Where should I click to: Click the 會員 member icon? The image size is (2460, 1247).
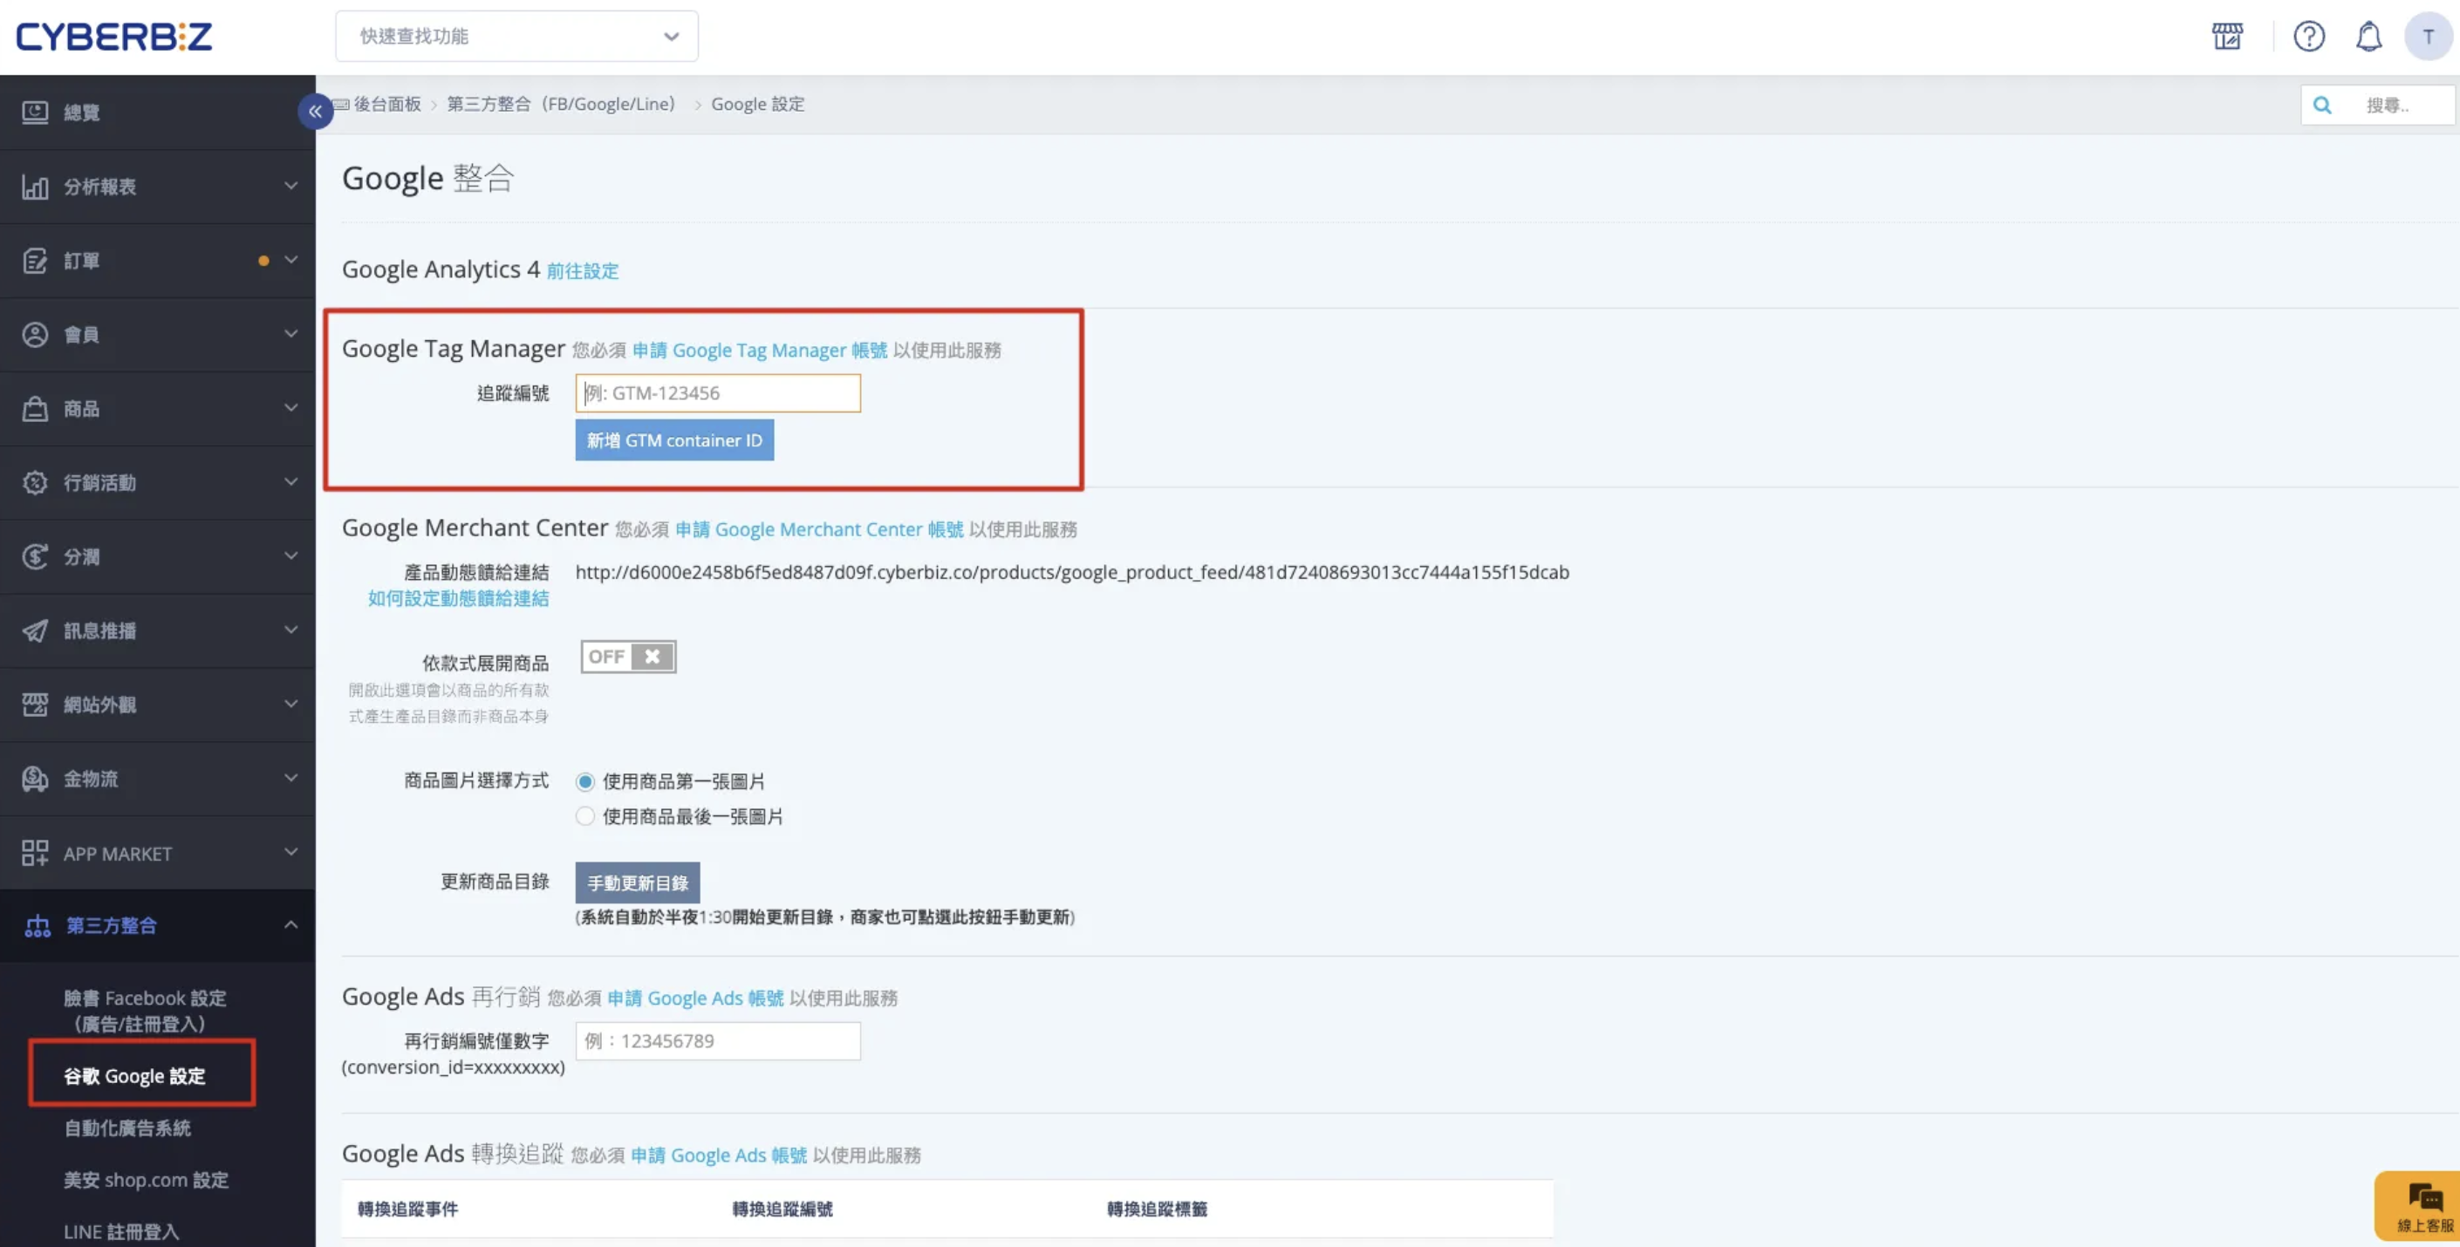[36, 334]
